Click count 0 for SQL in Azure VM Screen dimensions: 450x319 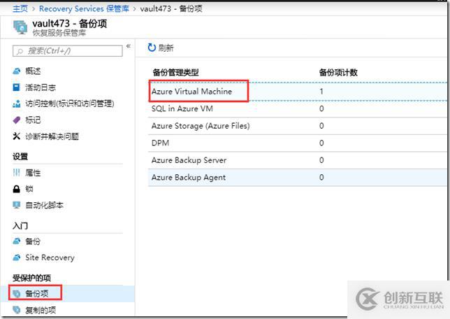click(321, 108)
